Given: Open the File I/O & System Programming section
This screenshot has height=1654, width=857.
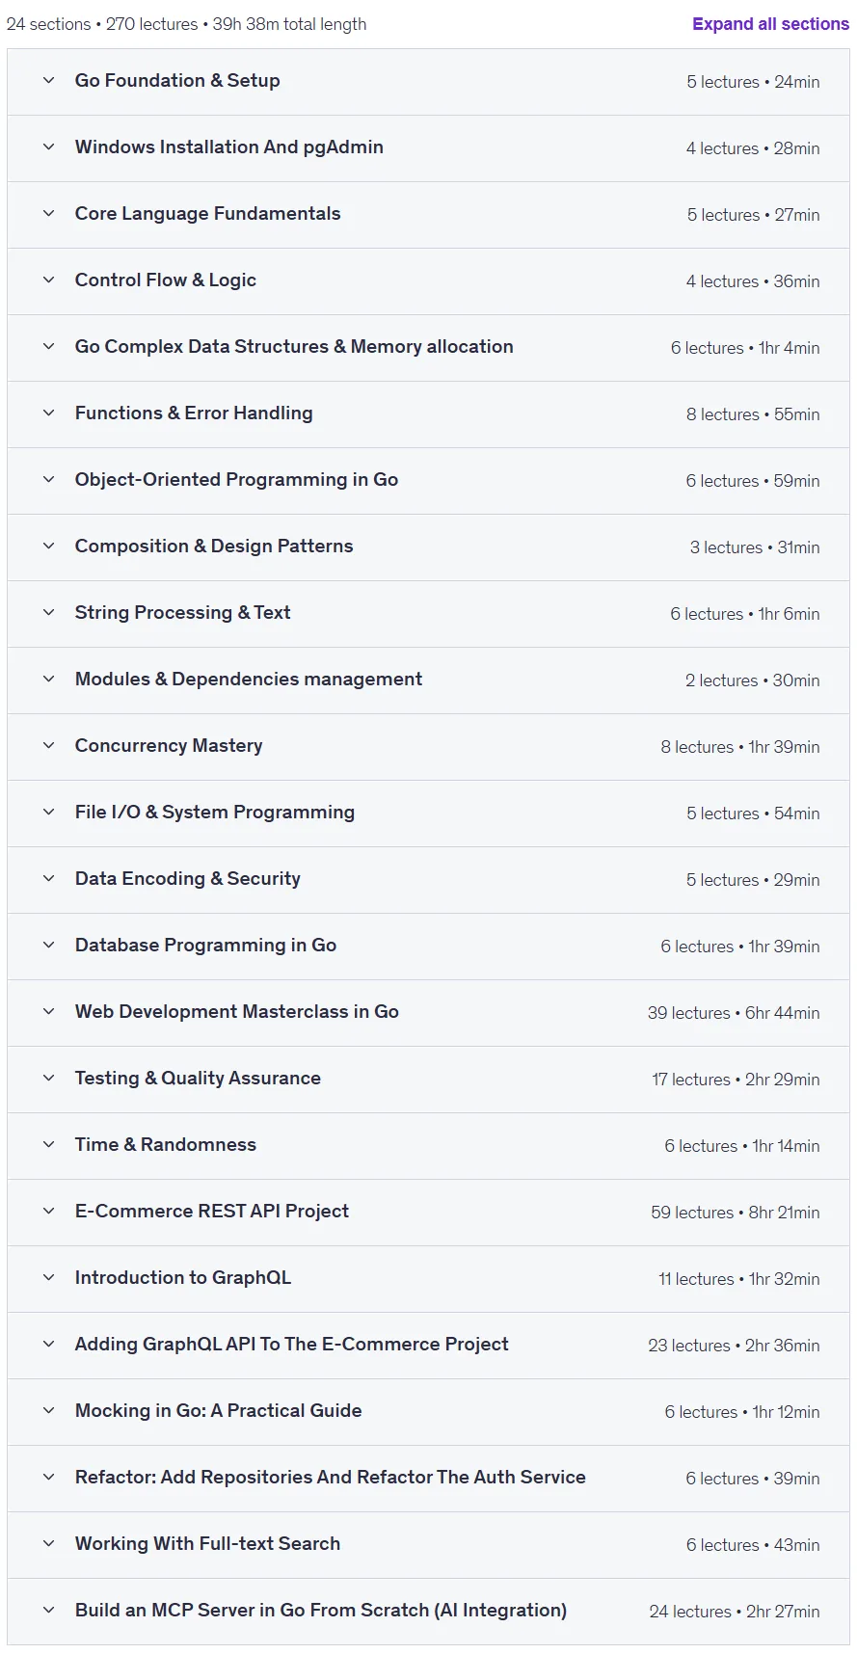Looking at the screenshot, I should 428,814.
